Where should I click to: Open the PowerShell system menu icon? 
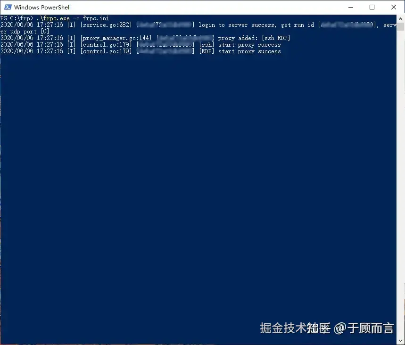coord(8,7)
